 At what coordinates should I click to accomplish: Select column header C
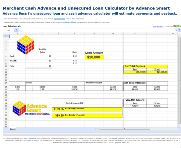point(29,33)
